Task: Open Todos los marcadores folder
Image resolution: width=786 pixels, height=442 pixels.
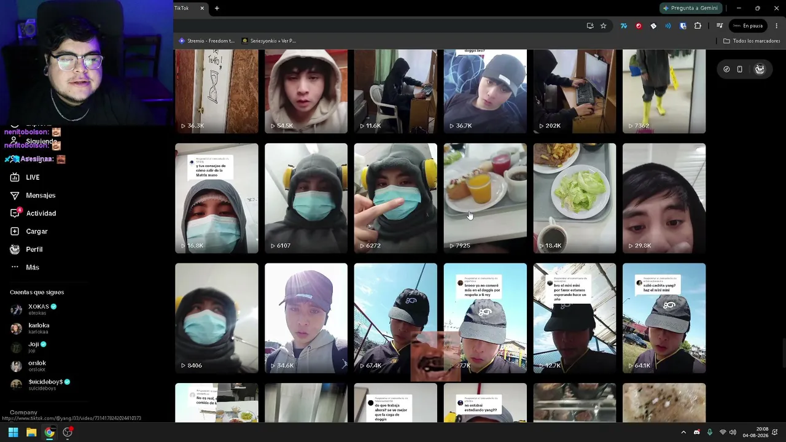Action: 752,41
